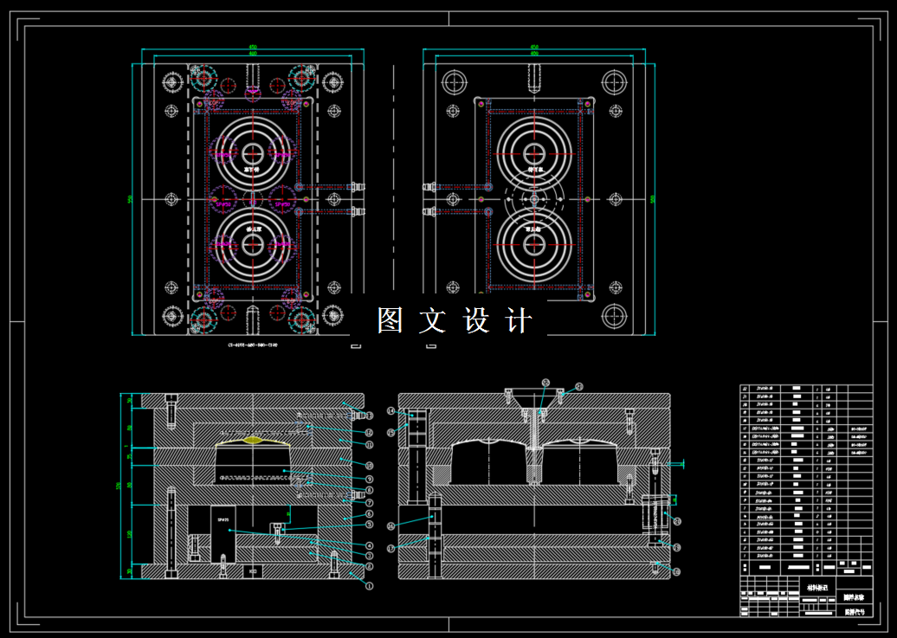Click balloon number 15 in right section view
The height and width of the screenshot is (638, 897).
(x=390, y=433)
